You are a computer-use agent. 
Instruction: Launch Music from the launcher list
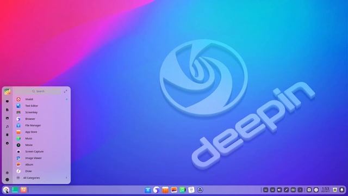41,138
